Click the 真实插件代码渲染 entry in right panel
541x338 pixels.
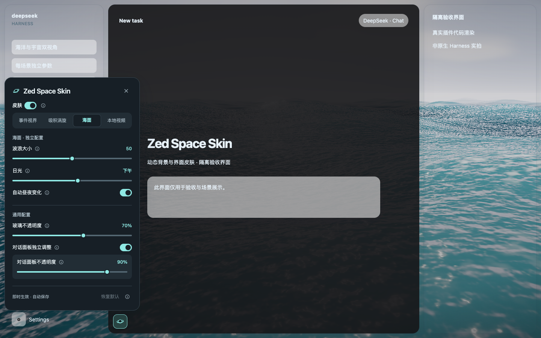453,33
